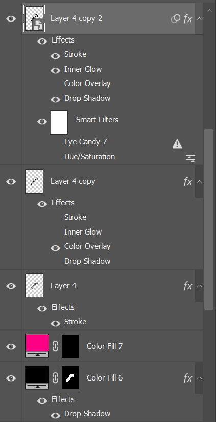Click the fx icon on Layer 4 copy 2
Image resolution: width=216 pixels, height=422 pixels.
click(188, 19)
